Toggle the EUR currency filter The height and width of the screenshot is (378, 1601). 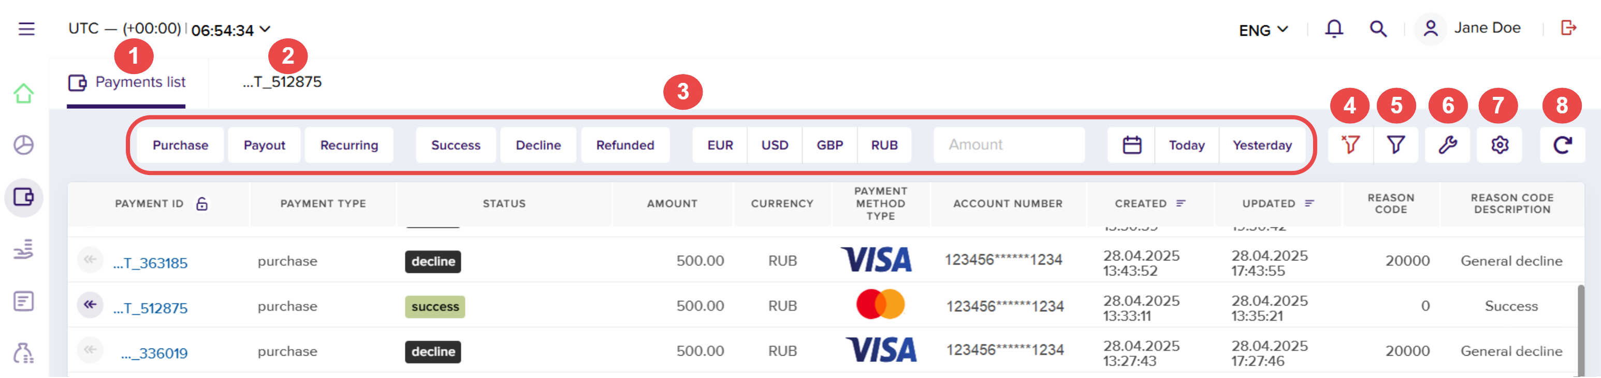(720, 145)
